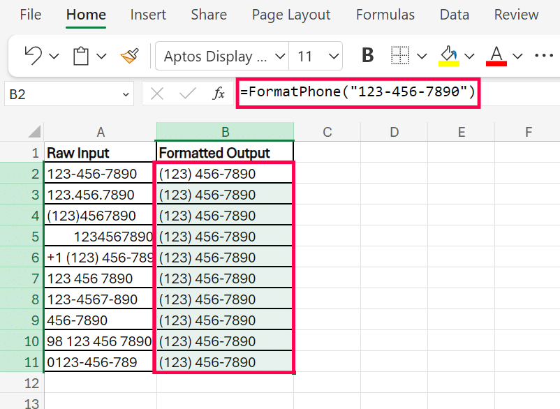
Task: Select row 5 header
Action: 22,237
